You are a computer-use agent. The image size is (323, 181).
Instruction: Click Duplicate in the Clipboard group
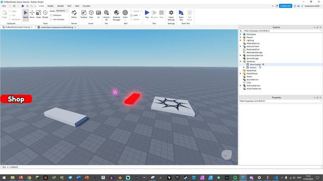[x=15, y=20]
